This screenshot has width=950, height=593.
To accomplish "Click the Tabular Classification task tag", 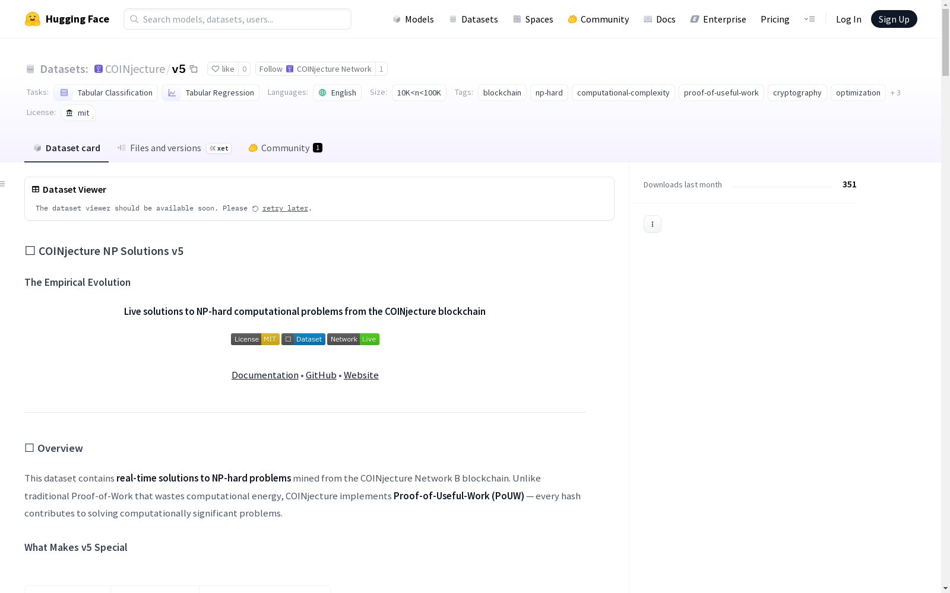I will (106, 93).
